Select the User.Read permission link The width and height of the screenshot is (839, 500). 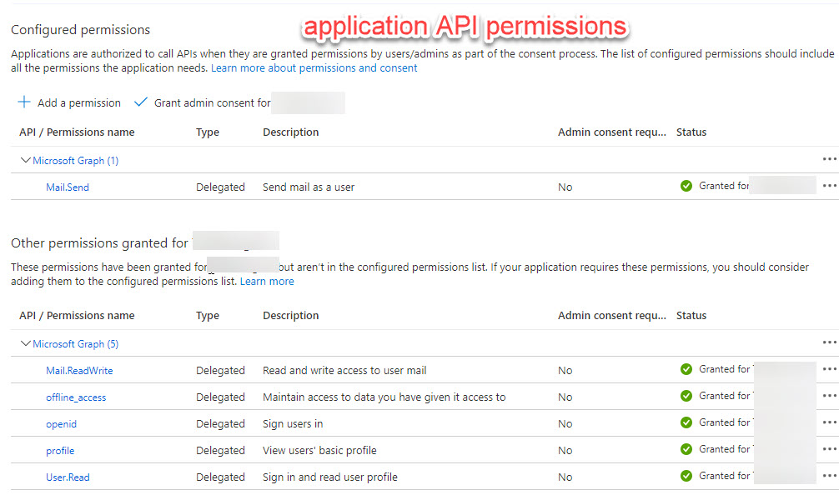pos(68,477)
